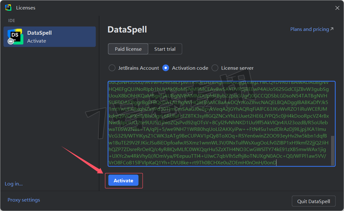Open the Plans and pricing link

pos(312,29)
